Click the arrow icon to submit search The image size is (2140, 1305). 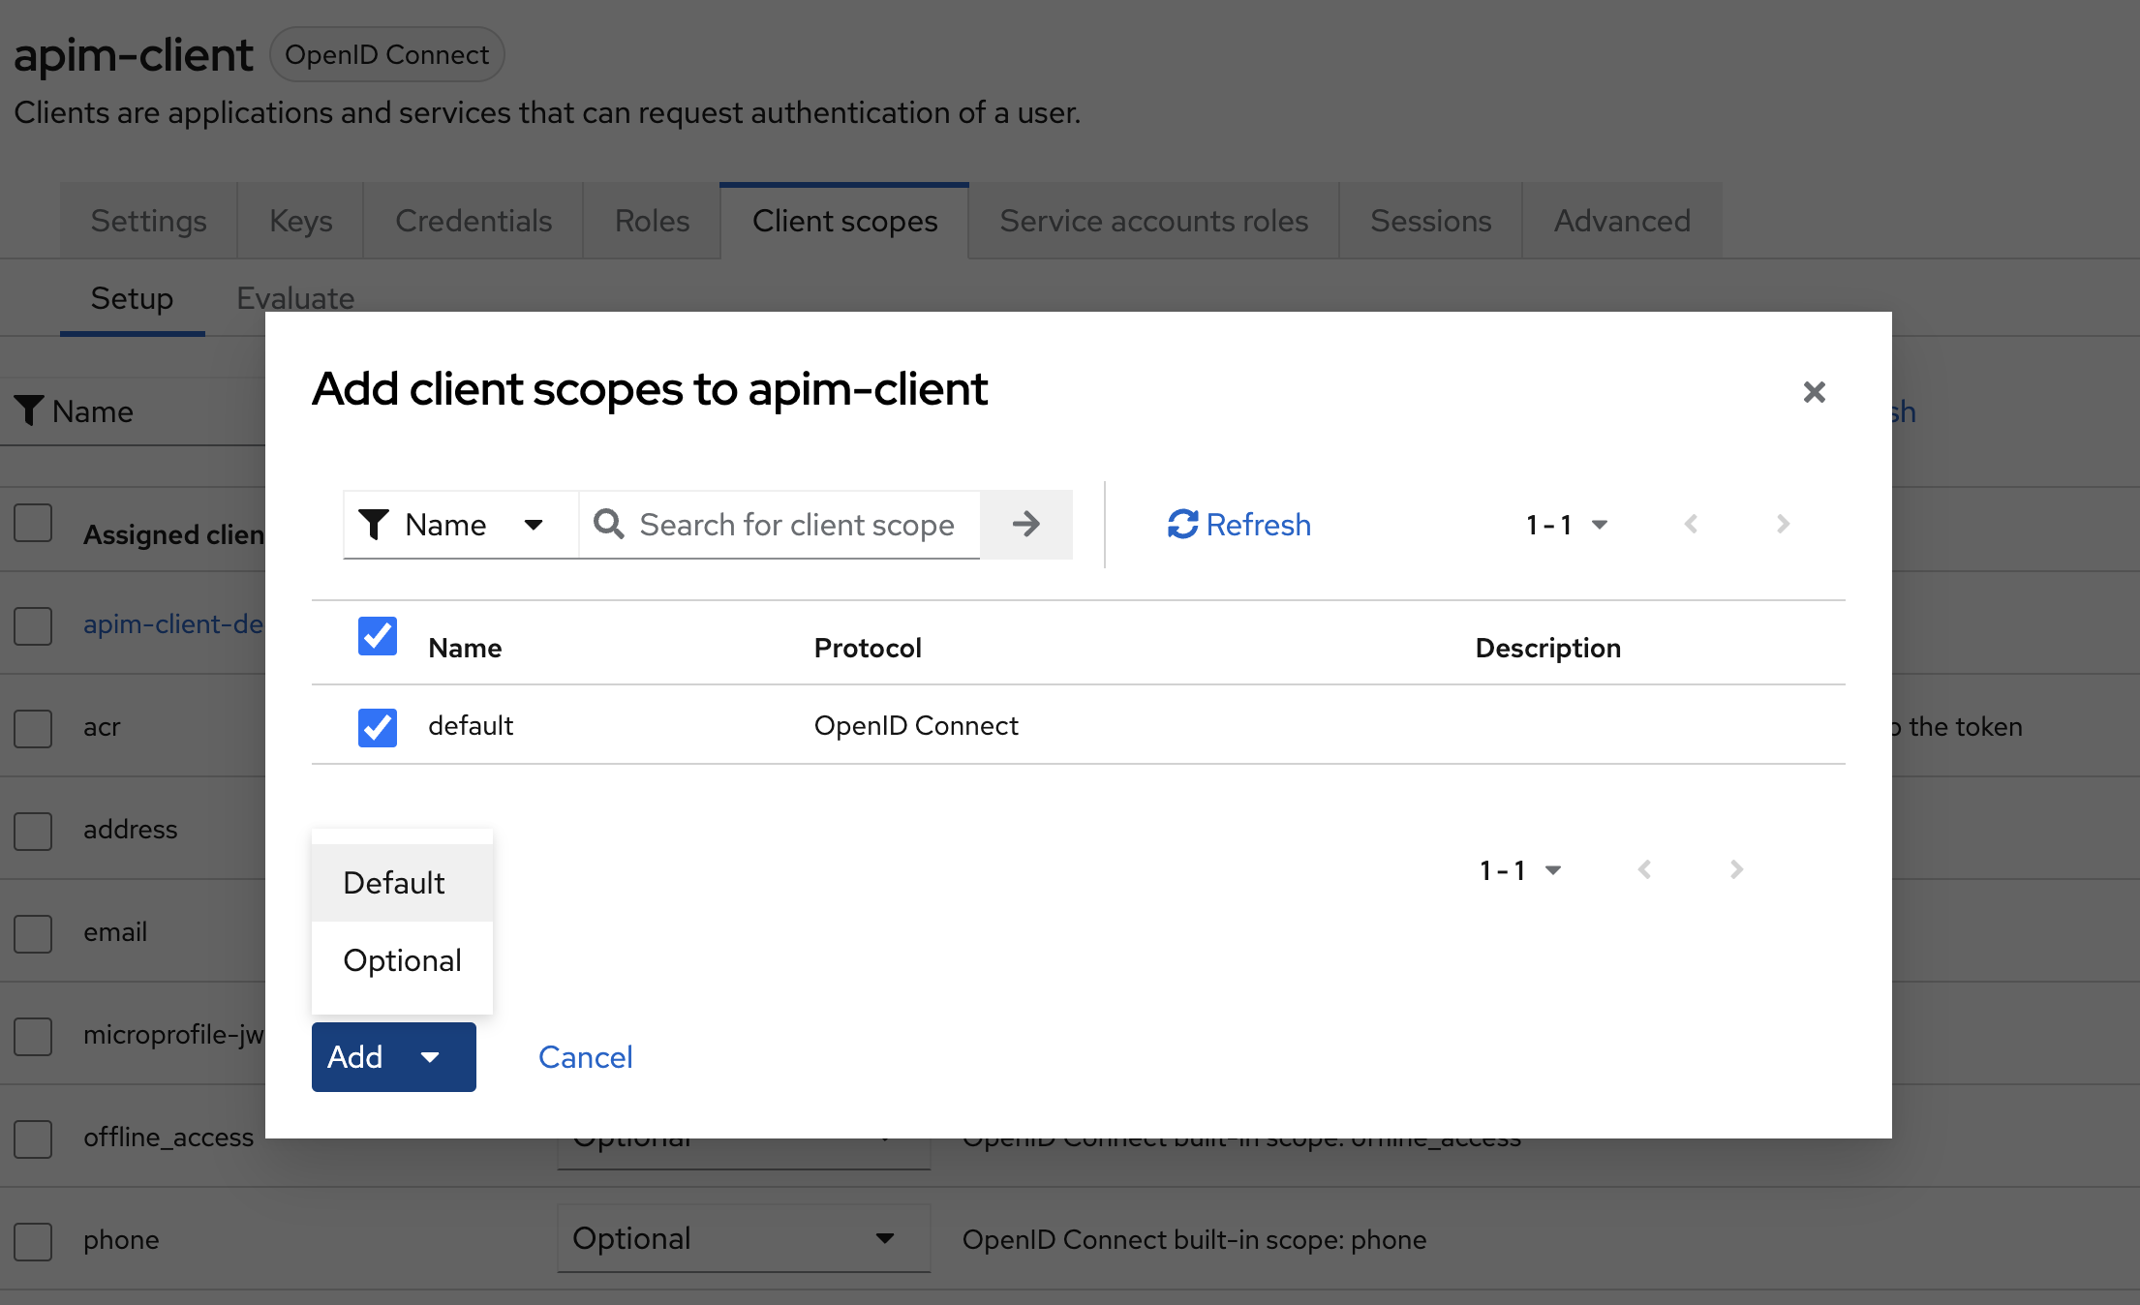pos(1026,524)
